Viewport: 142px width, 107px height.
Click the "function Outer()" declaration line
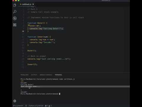click(x=37, y=23)
